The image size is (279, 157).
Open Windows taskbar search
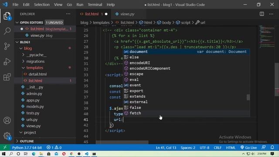(11, 154)
